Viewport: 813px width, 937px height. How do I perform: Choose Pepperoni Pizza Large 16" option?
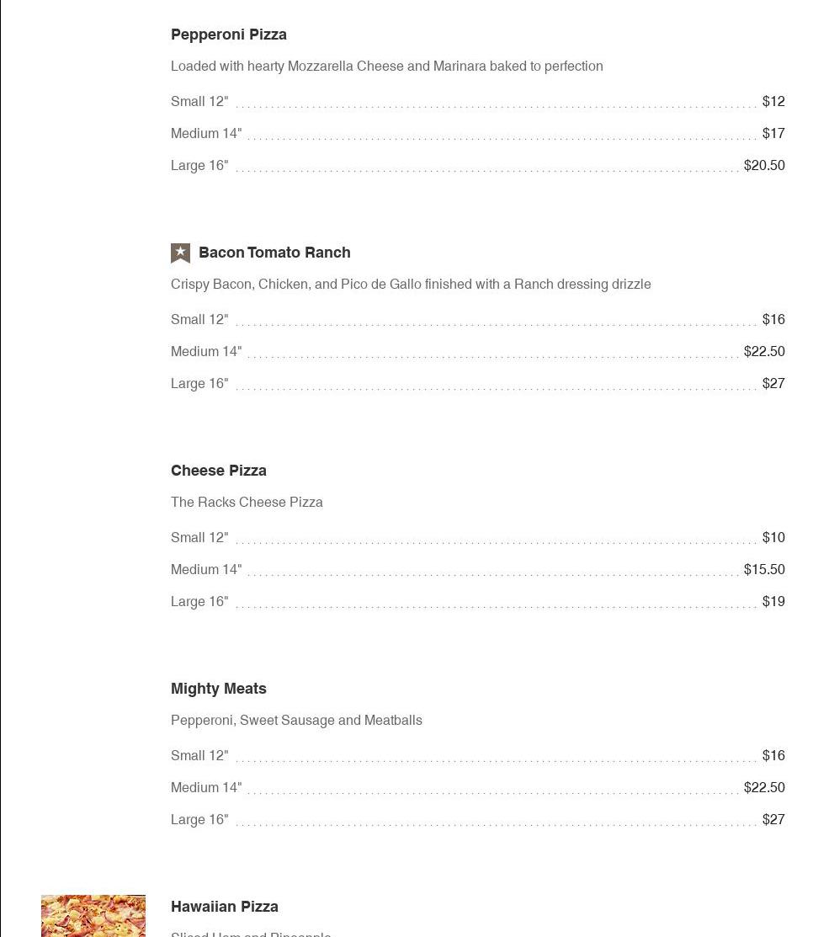coord(199,166)
